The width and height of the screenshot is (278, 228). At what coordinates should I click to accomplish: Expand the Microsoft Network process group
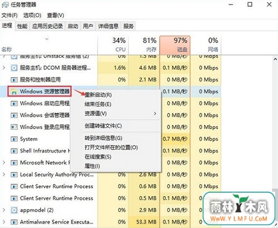click(x=4, y=163)
